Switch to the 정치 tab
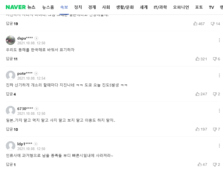Screen dimensions: 223x169 pyautogui.click(x=78, y=7)
